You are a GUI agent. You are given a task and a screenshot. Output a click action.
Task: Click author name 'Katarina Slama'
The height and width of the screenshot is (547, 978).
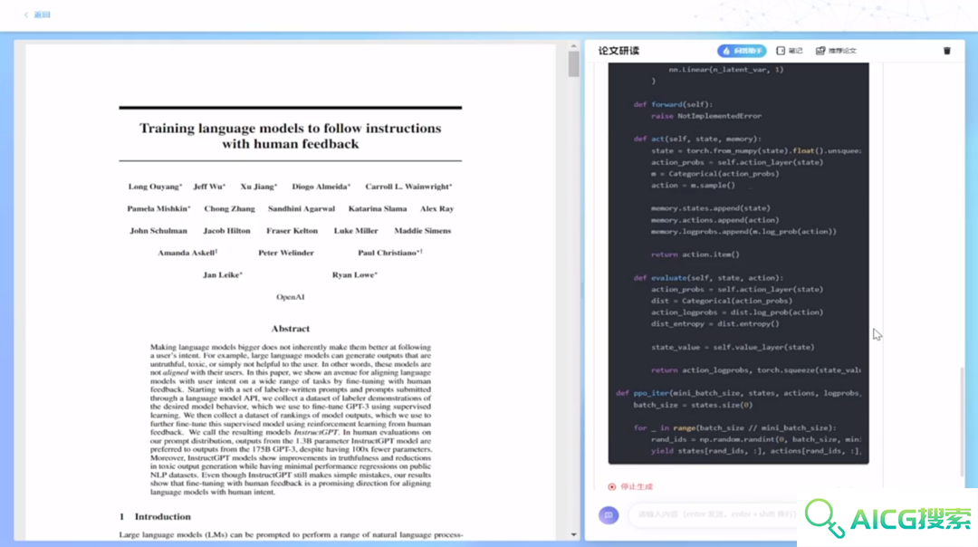click(378, 208)
